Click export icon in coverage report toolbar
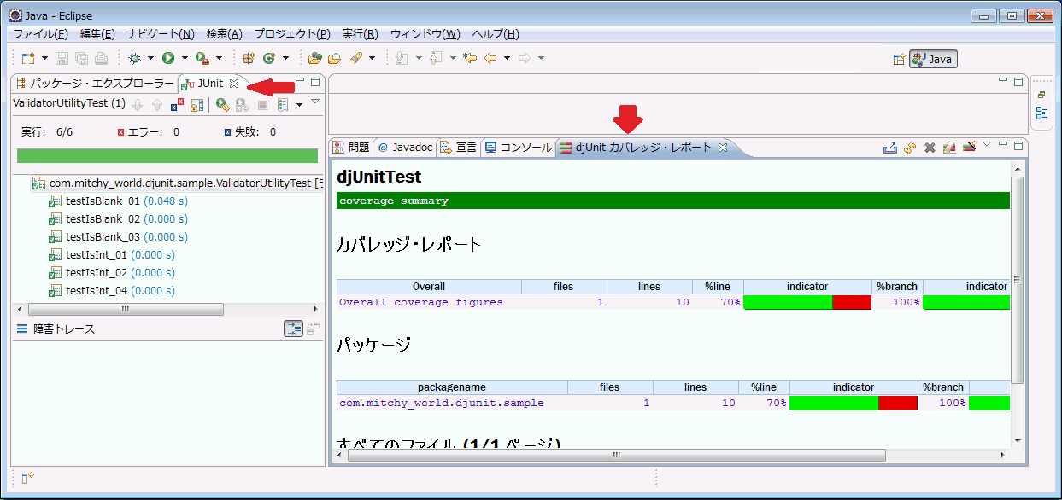 (890, 148)
